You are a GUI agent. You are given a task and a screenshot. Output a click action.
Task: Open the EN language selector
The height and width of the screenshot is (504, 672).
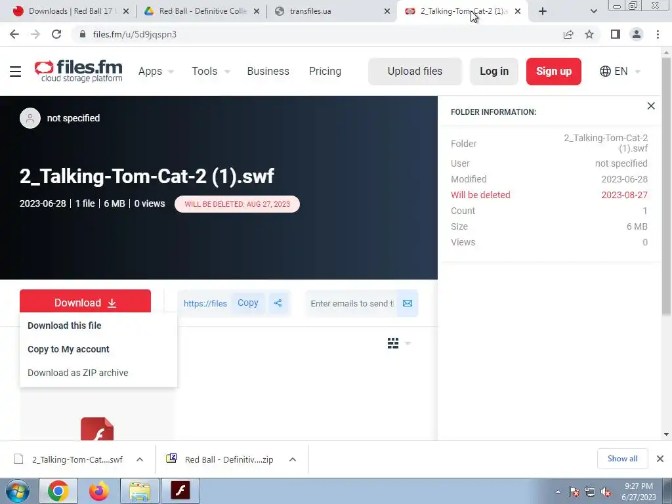click(x=619, y=71)
